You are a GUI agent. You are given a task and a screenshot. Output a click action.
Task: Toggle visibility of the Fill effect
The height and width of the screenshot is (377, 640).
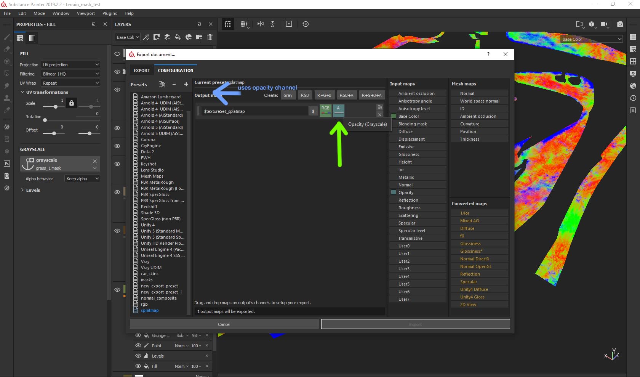(138, 366)
